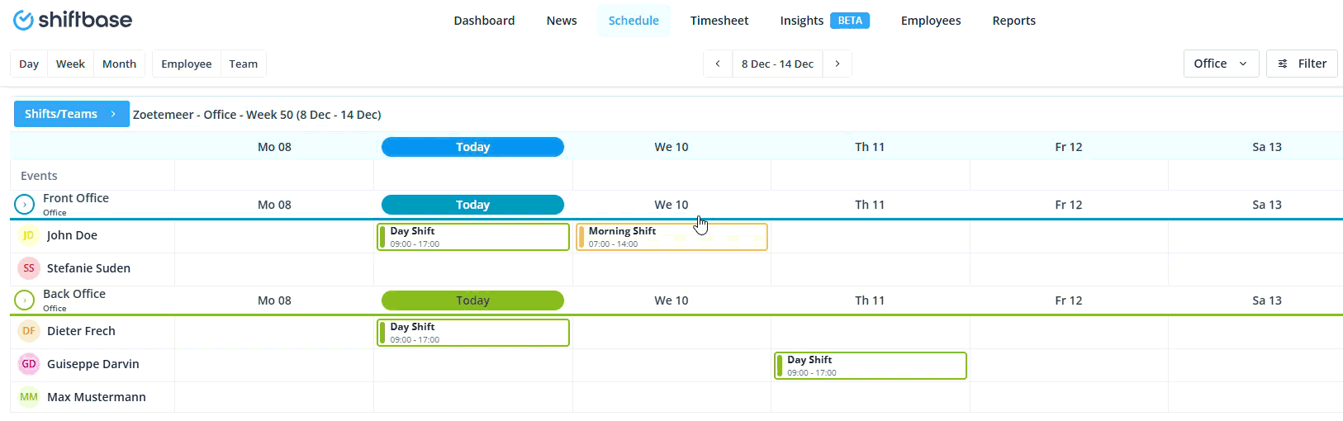
Task: Click the Shiftbase logo icon
Action: (24, 21)
